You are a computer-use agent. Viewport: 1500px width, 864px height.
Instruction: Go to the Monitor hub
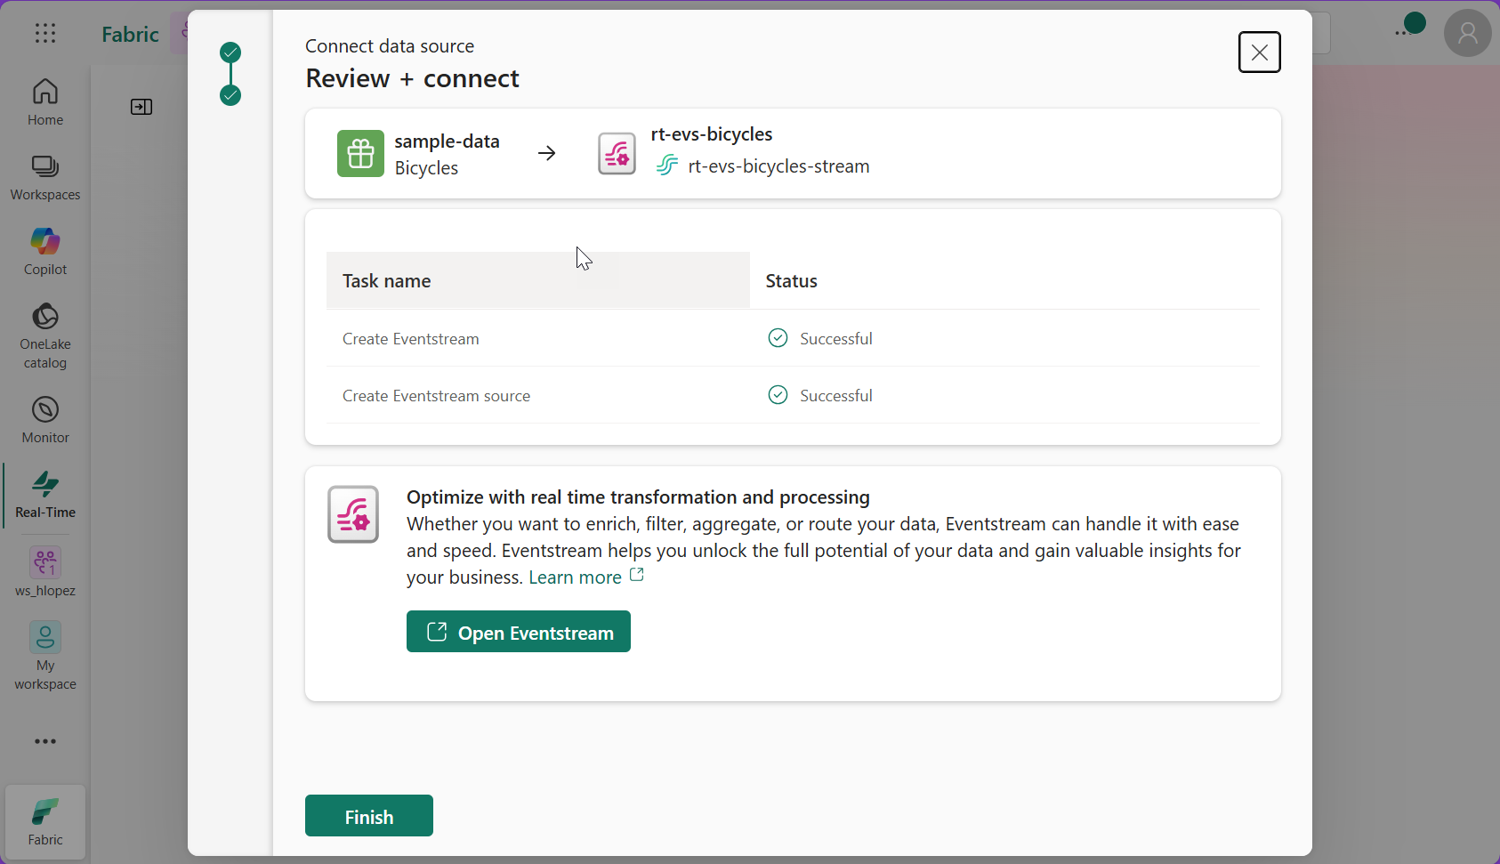click(45, 420)
